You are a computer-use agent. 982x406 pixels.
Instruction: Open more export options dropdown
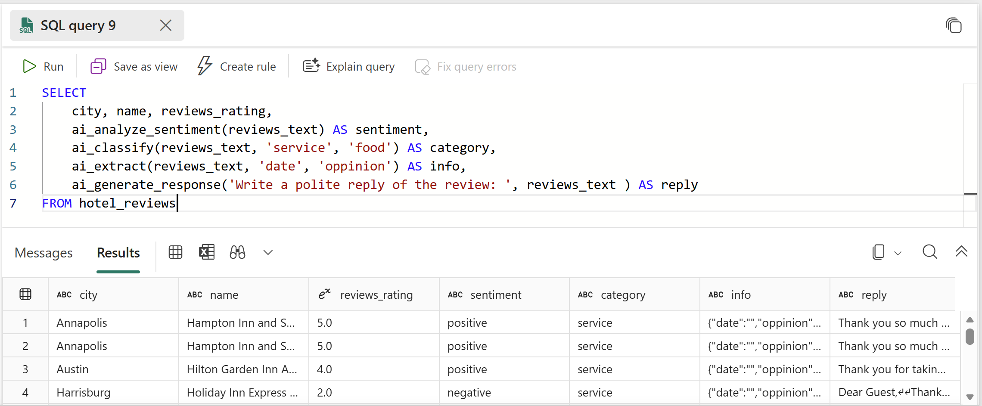[x=267, y=252]
